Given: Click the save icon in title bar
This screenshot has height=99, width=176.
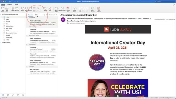Looking at the screenshot, I should 10,2.
